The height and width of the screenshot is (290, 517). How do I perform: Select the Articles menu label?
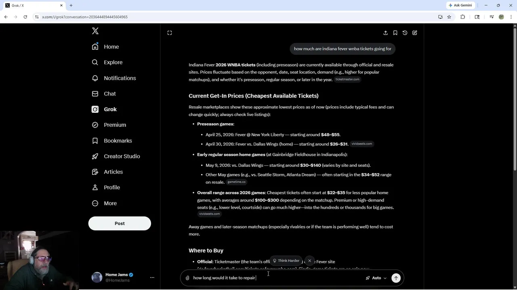pos(113,172)
